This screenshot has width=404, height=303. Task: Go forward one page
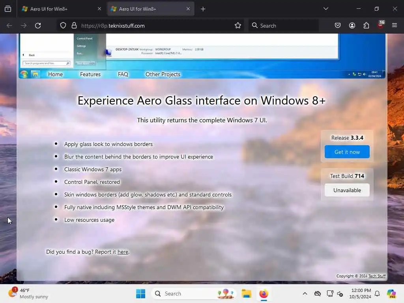click(x=24, y=26)
